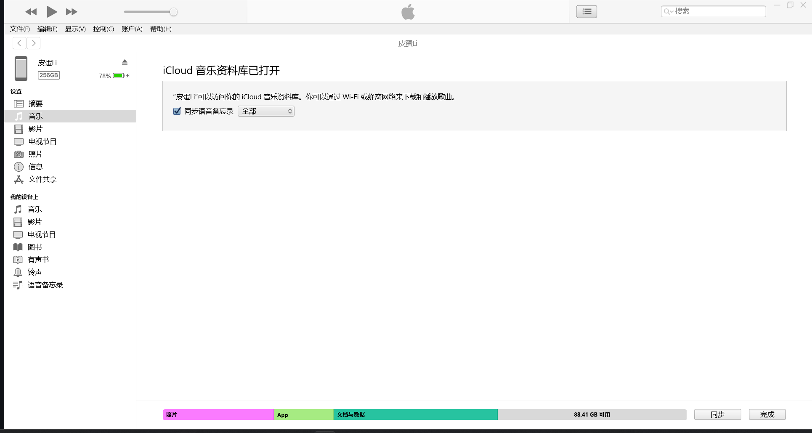Click the 文件共享 app icon
Image resolution: width=812 pixels, height=433 pixels.
pos(19,180)
